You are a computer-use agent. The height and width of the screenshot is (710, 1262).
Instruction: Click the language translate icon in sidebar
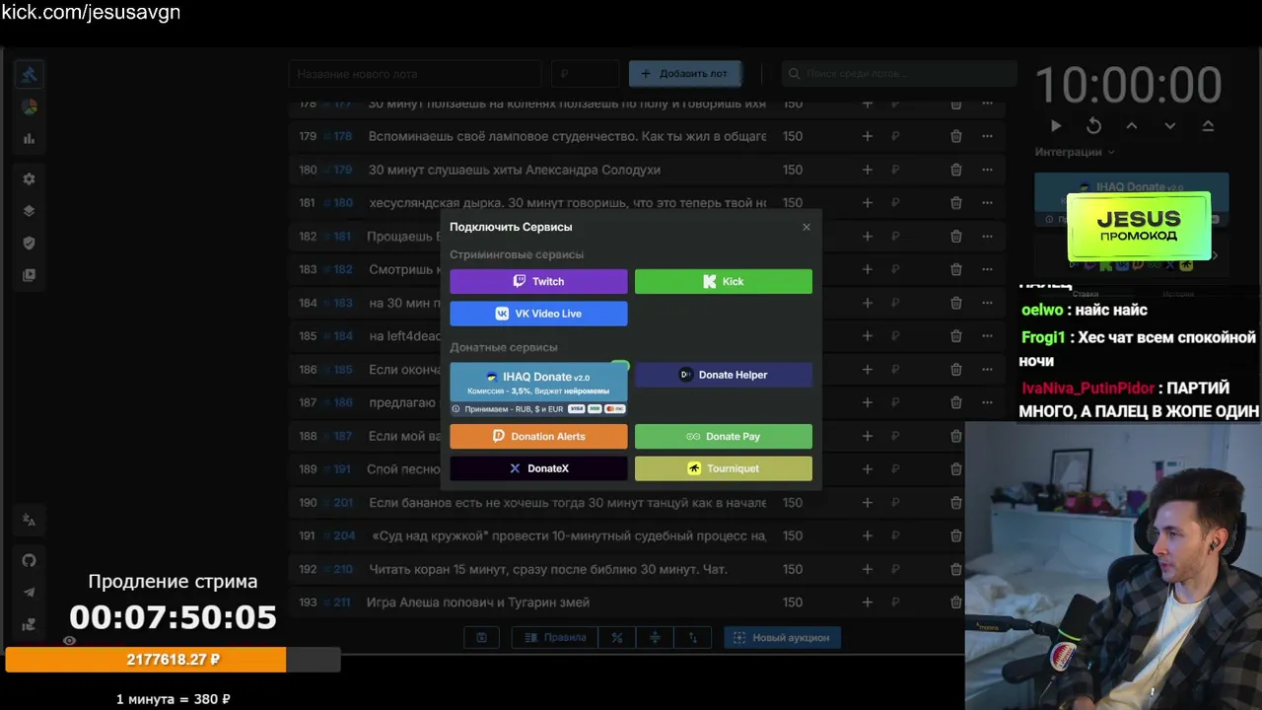tap(29, 520)
